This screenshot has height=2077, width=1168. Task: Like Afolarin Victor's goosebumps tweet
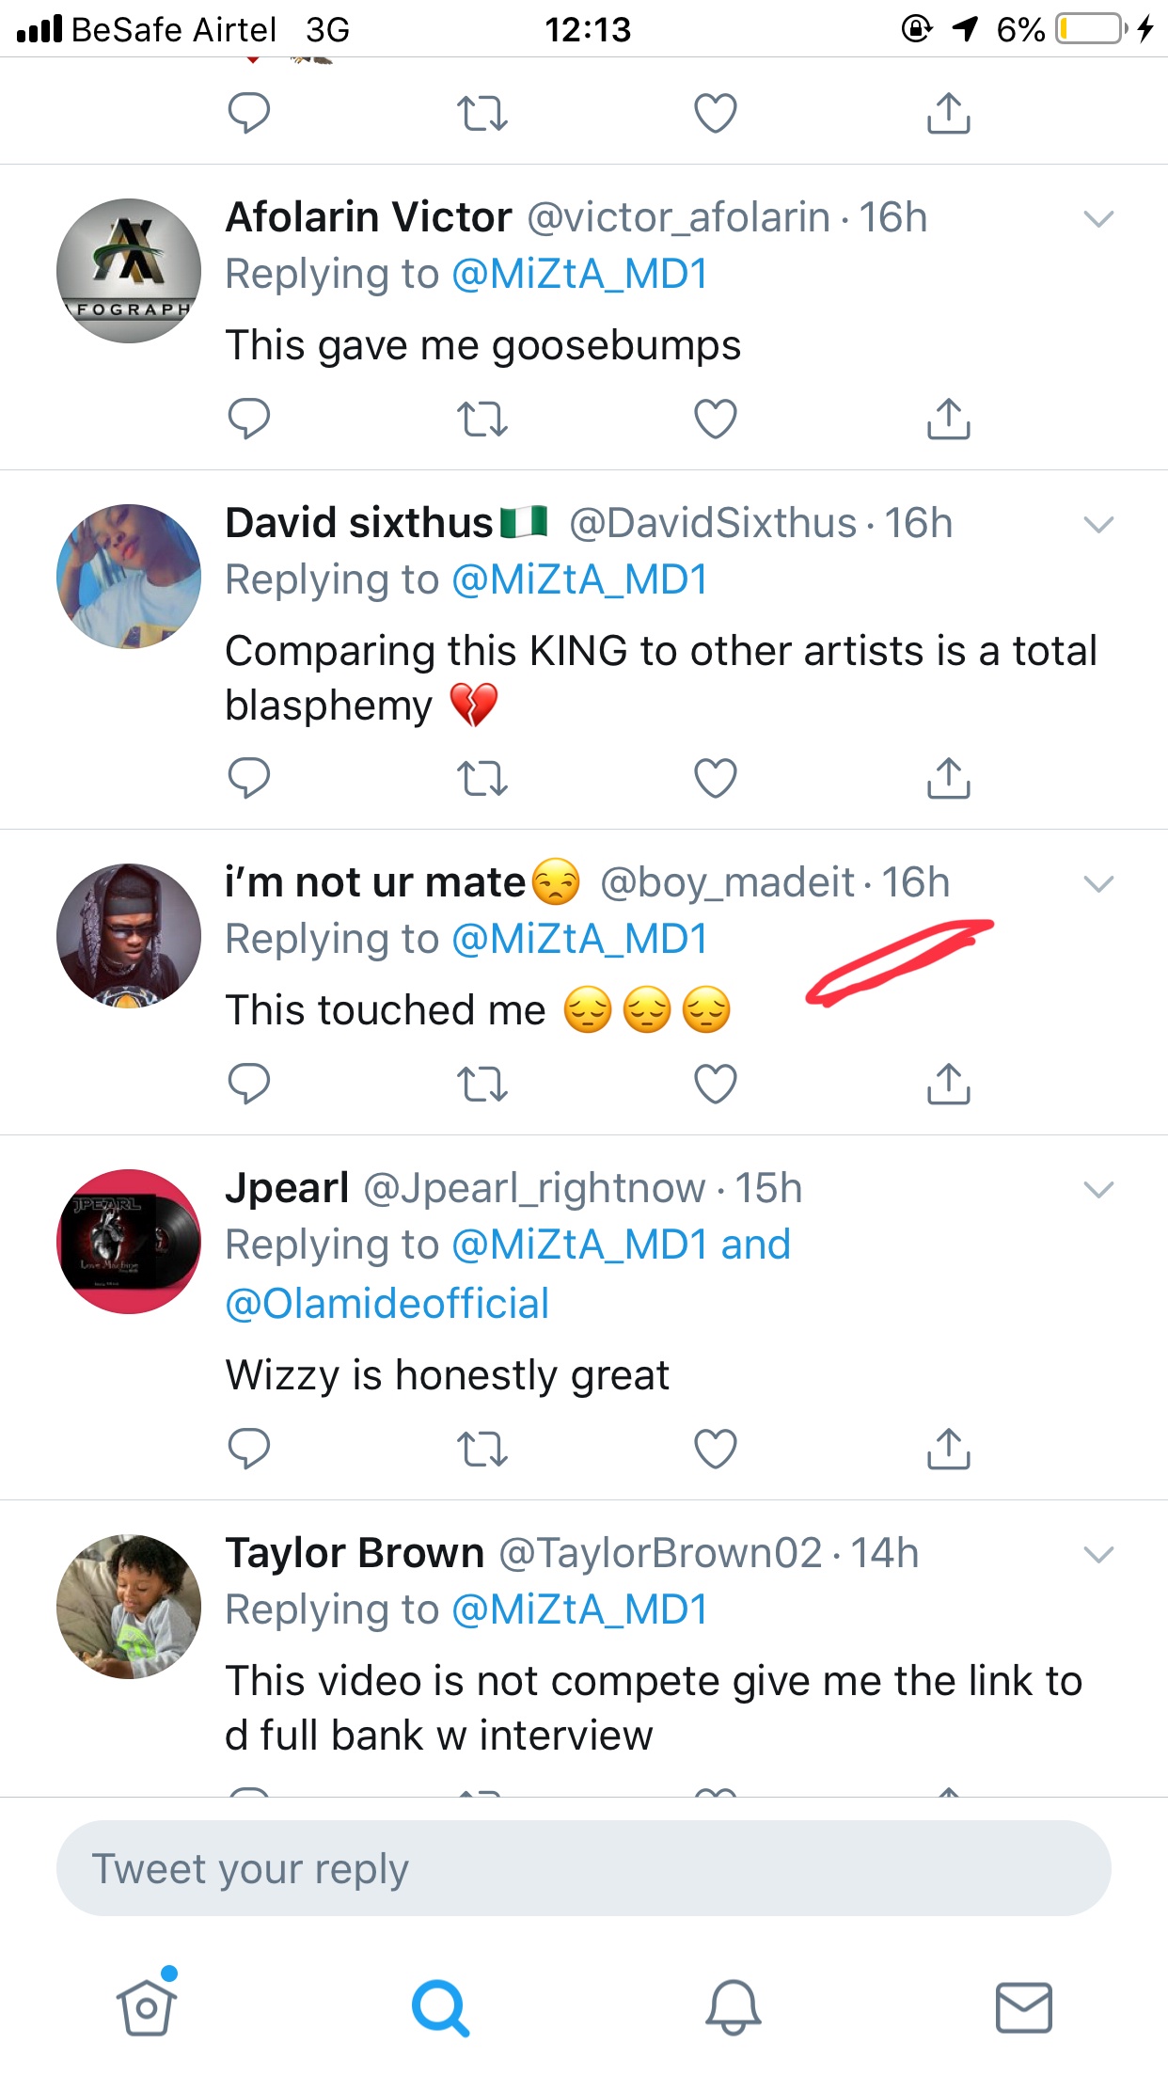click(715, 419)
